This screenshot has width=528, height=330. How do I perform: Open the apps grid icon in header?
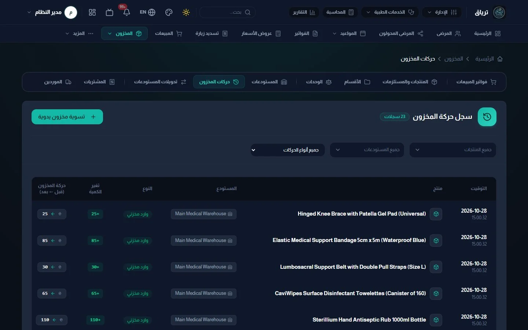coord(92,12)
